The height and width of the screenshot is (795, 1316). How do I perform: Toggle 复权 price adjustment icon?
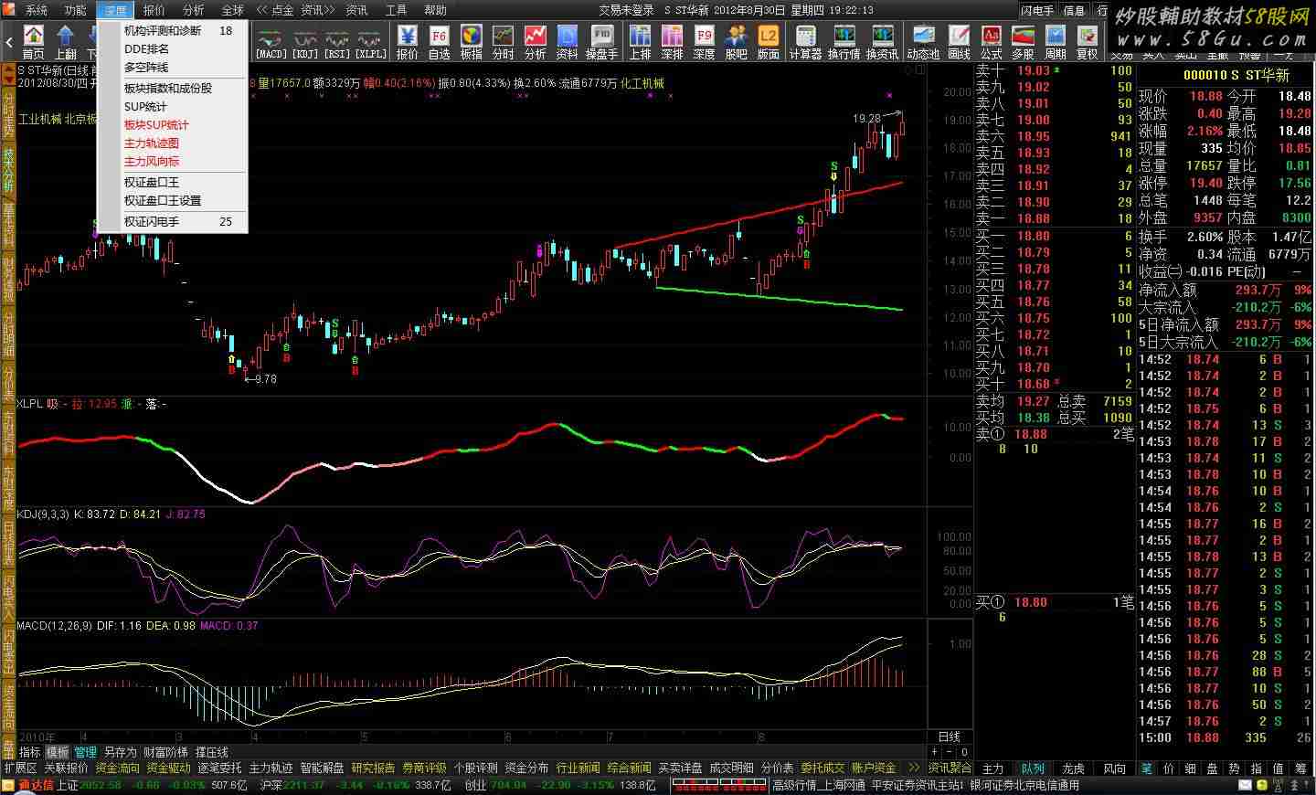(1088, 42)
